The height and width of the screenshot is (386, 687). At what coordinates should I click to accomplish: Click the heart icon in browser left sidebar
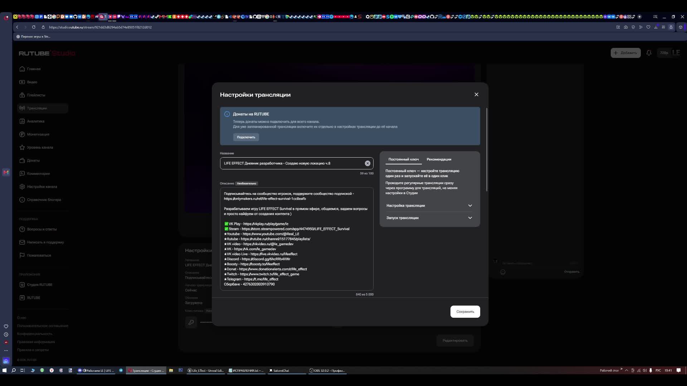pos(6,326)
